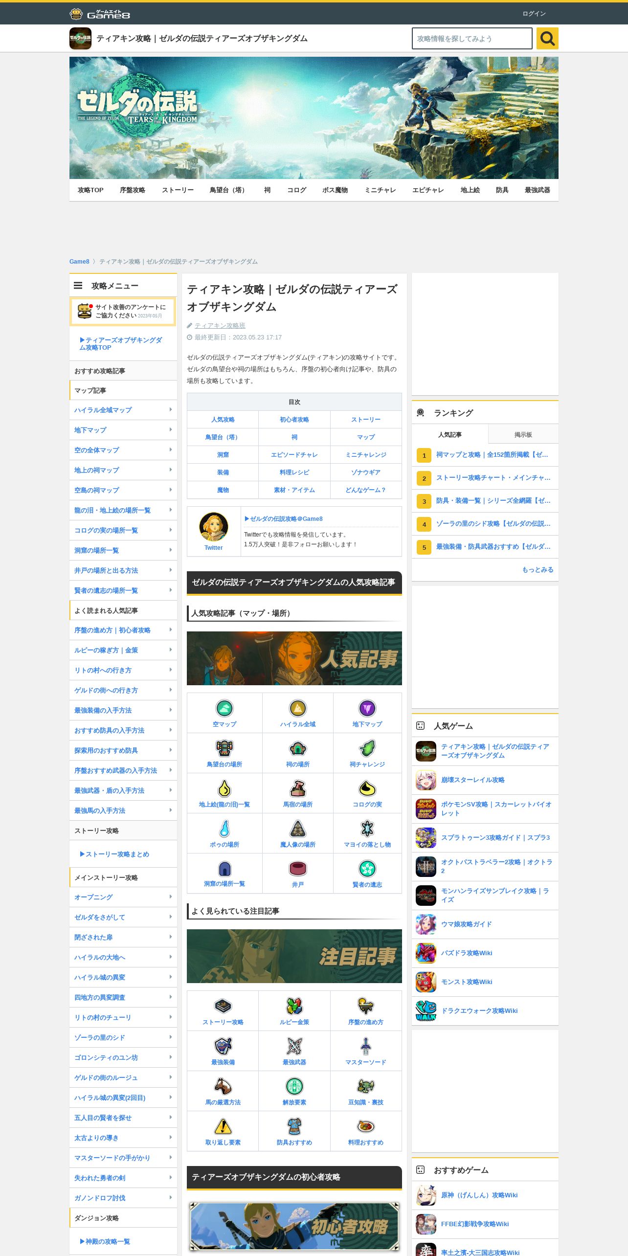Expand the 空の全体マップ sidebar arrow

(x=170, y=449)
